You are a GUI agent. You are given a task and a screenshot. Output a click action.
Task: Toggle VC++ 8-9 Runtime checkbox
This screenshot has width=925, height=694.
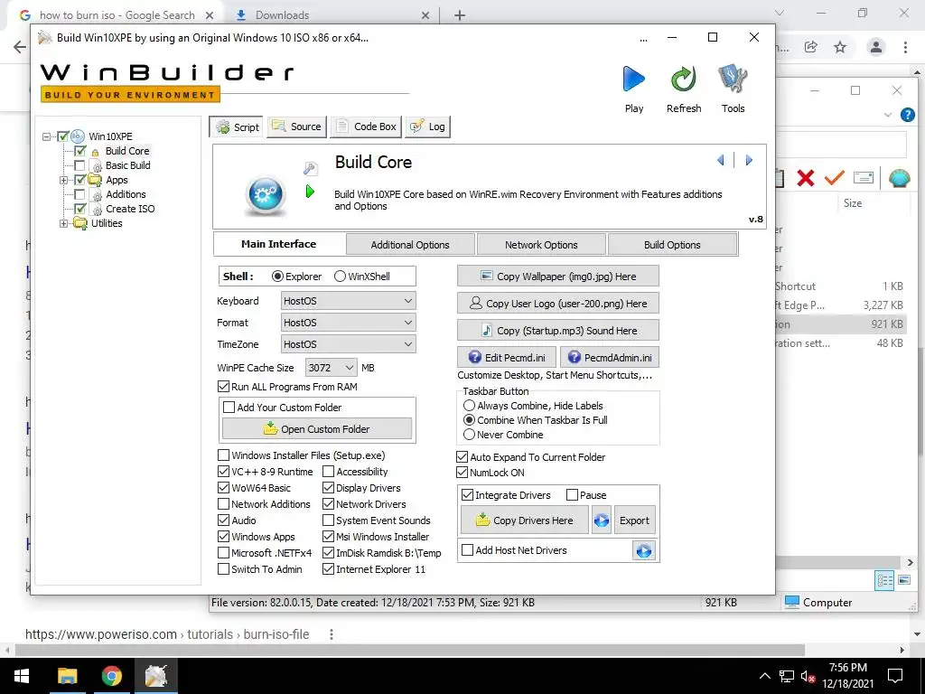(224, 472)
